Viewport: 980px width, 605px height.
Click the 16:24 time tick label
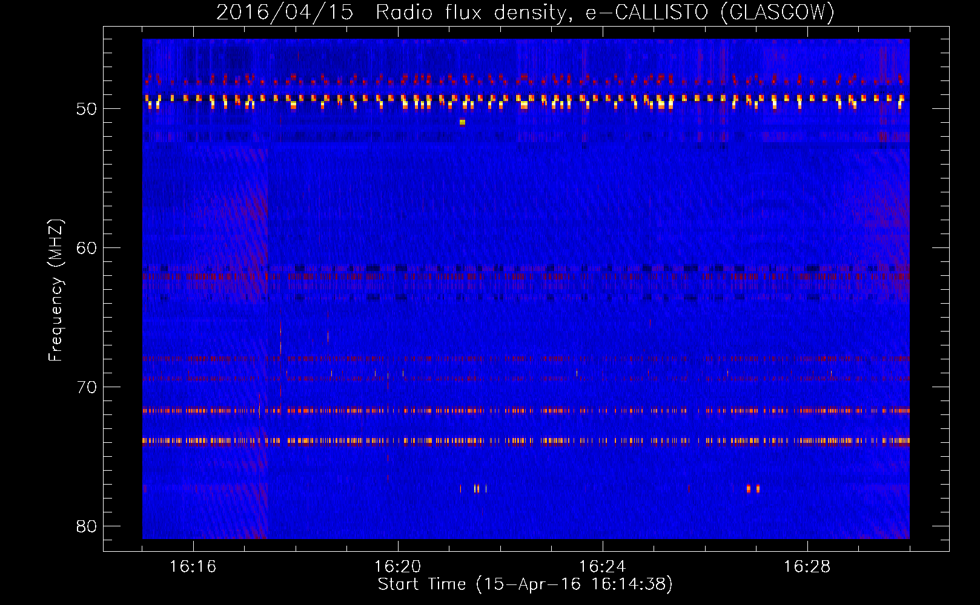[x=603, y=567]
